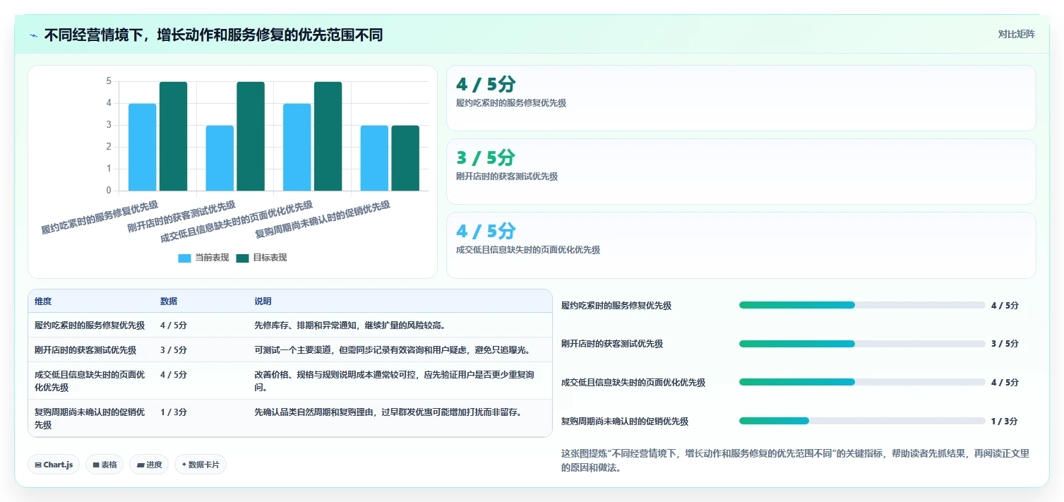Click the 进度 tag chip
The height and width of the screenshot is (502, 1064).
(x=149, y=465)
